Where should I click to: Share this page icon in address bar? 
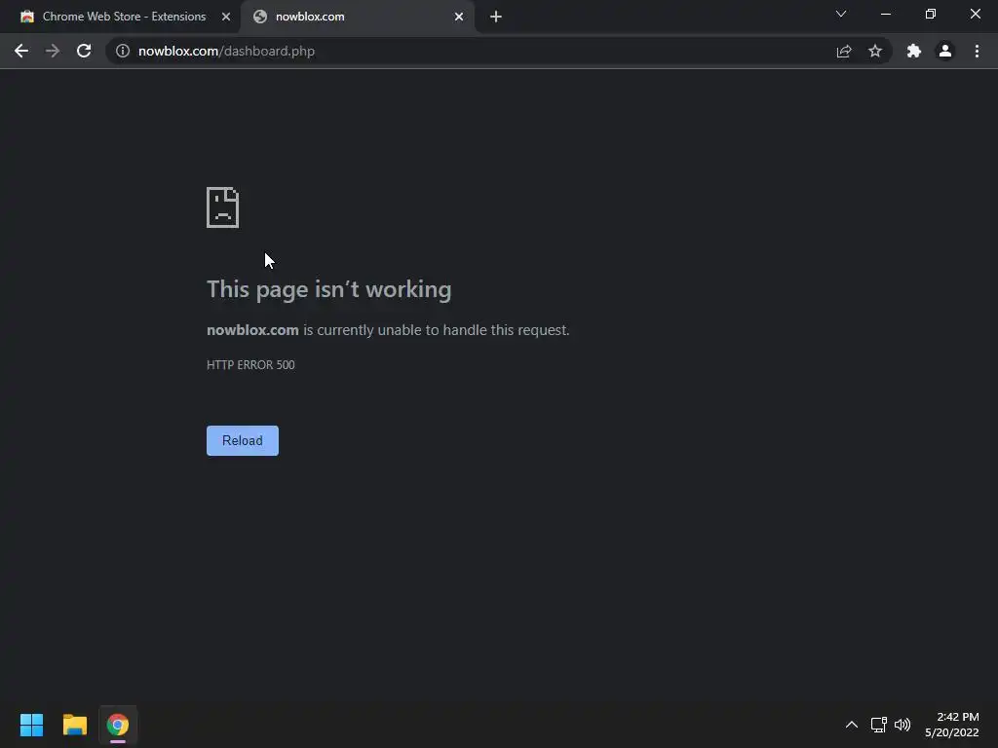[844, 51]
